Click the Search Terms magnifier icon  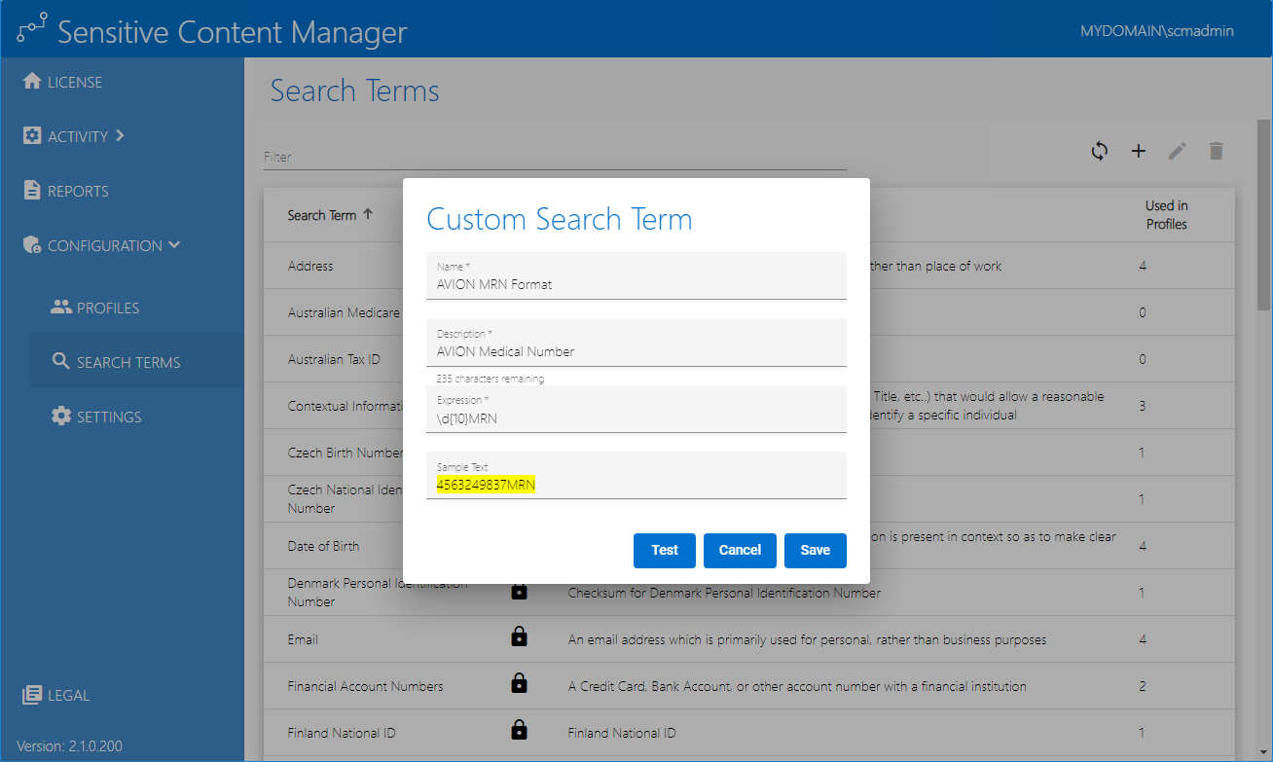click(61, 362)
